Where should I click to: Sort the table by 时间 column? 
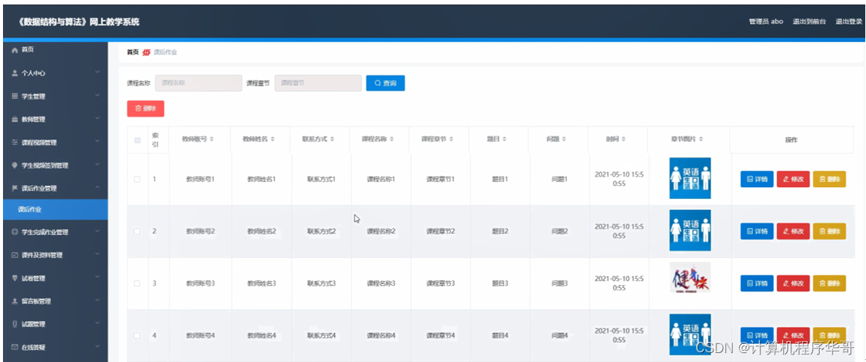[624, 140]
